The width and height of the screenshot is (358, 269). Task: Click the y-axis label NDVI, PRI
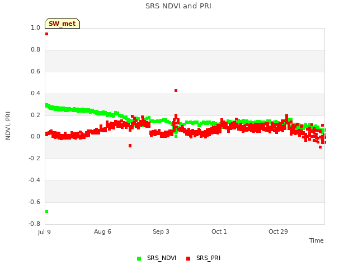tap(8, 126)
